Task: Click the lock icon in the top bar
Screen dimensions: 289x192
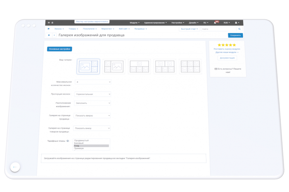Action: [x=52, y=23]
